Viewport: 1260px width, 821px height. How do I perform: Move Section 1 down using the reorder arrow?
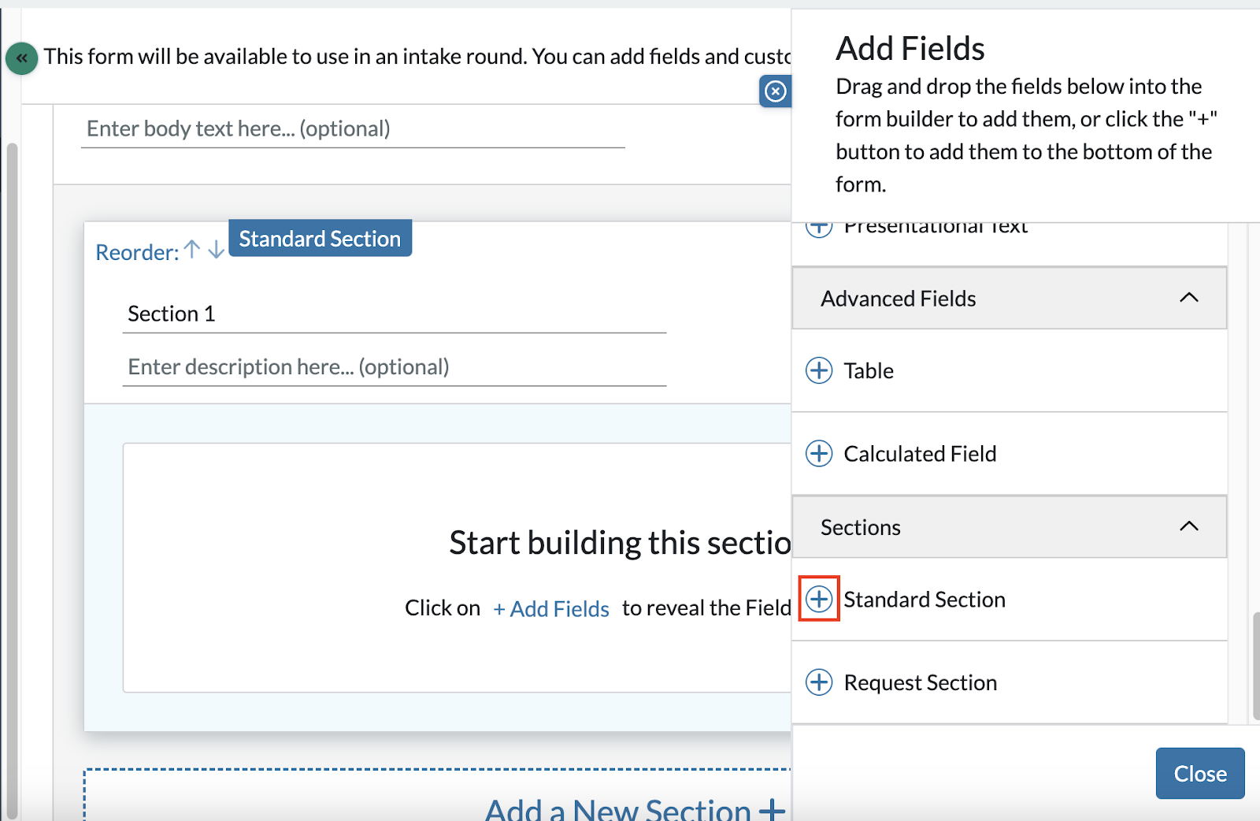(x=215, y=251)
